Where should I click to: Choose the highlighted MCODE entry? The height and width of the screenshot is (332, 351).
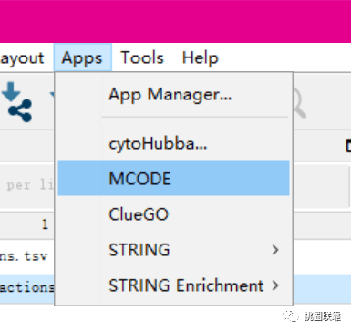pyautogui.click(x=173, y=178)
